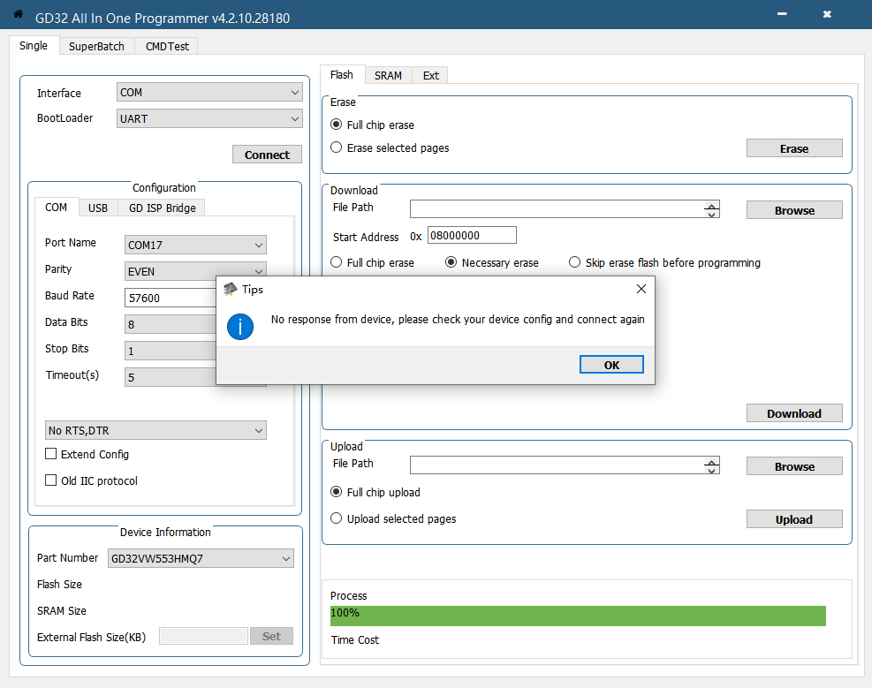Minimize the GD32 programmer window

pyautogui.click(x=782, y=14)
